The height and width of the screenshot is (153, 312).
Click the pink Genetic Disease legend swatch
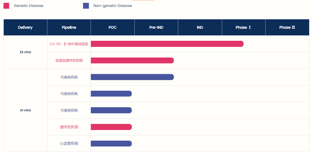click(6, 6)
